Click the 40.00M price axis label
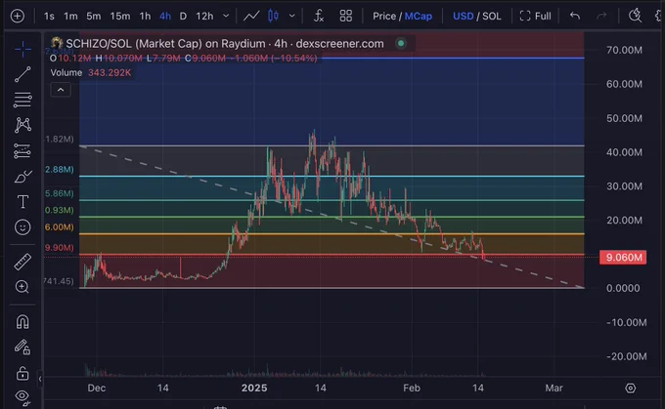Screen dimensions: 665x409 pos(624,152)
